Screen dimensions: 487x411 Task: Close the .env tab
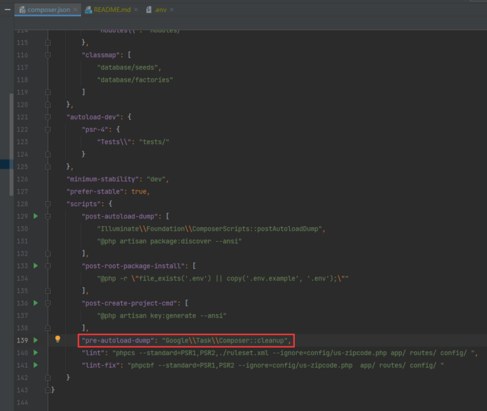(172, 10)
